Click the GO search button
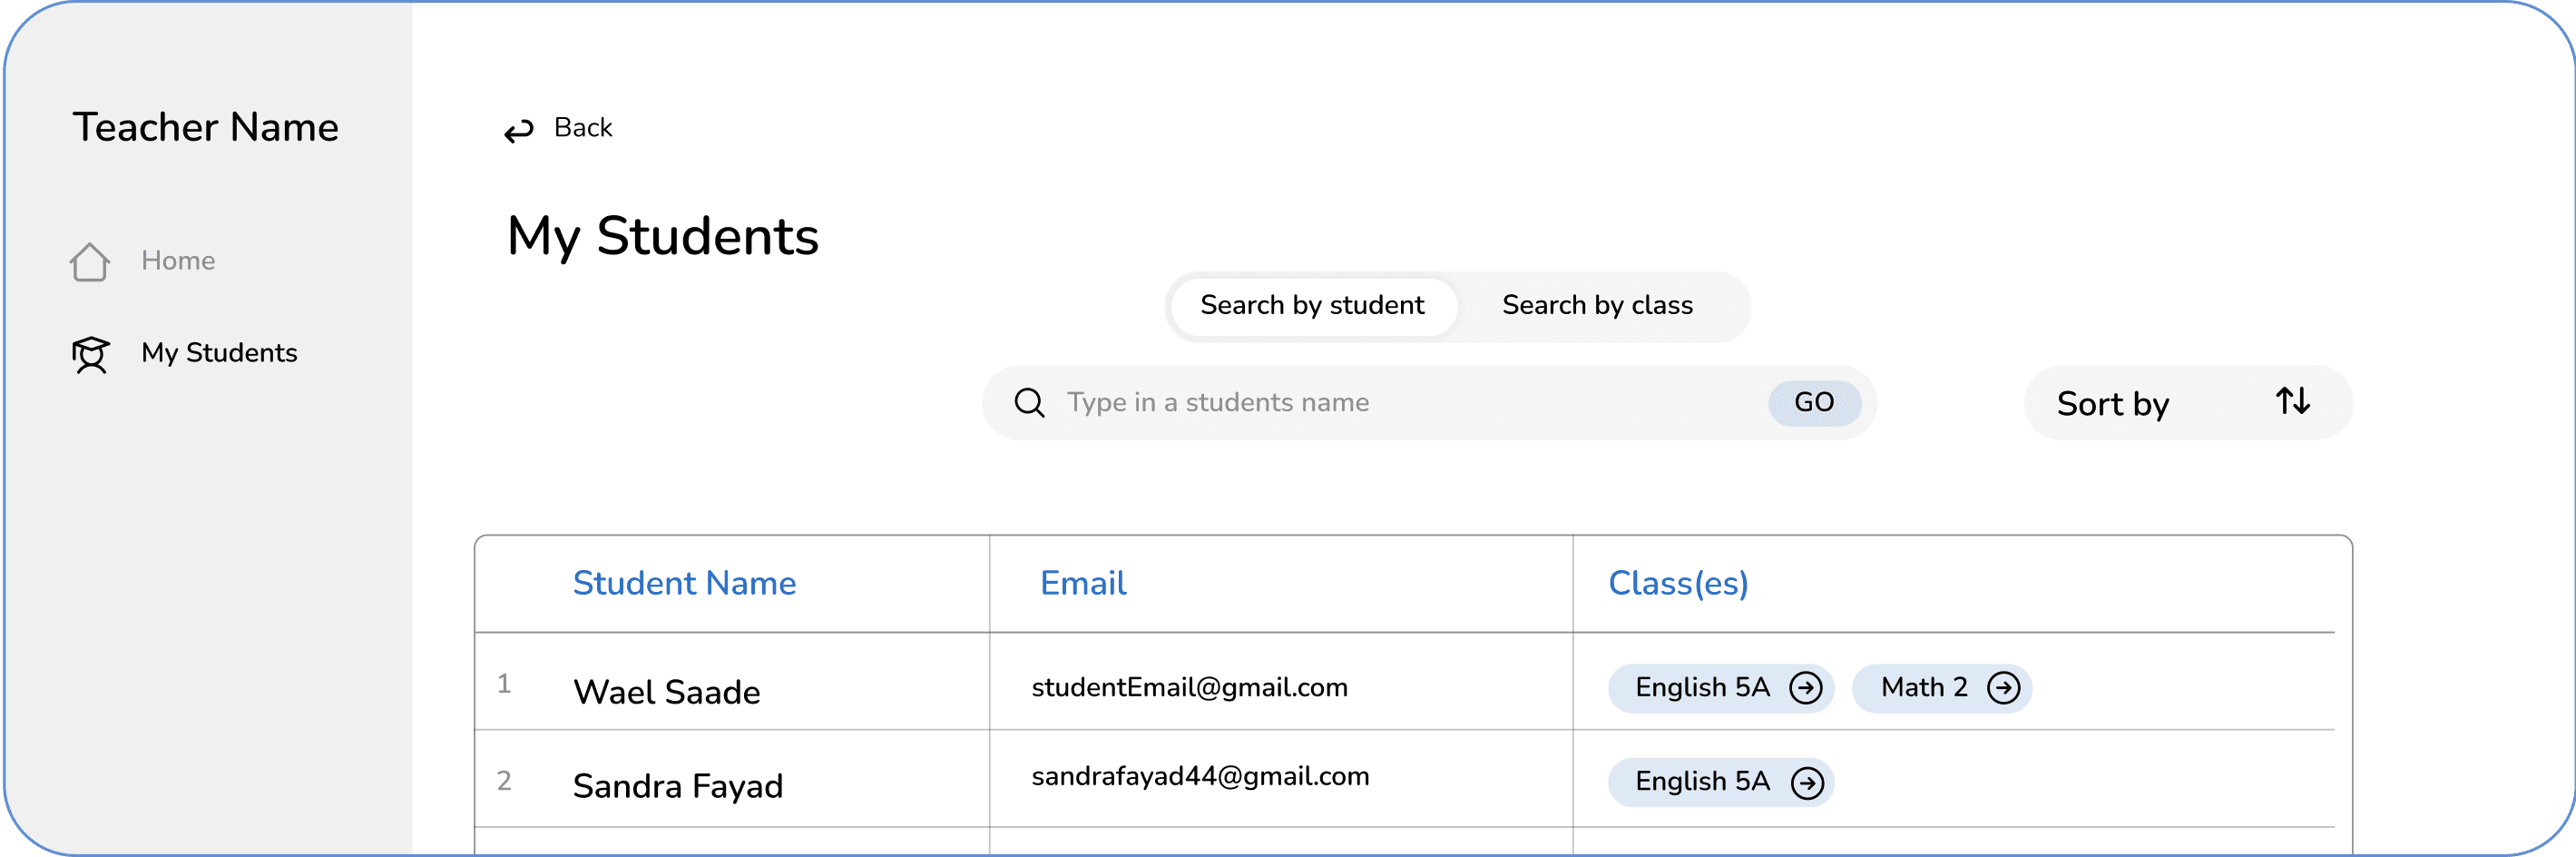Image resolution: width=2576 pixels, height=857 pixels. pos(1814,403)
